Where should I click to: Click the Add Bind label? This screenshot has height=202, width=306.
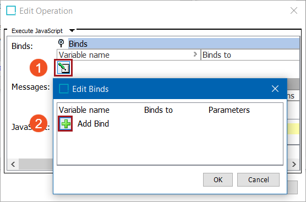tap(93, 124)
